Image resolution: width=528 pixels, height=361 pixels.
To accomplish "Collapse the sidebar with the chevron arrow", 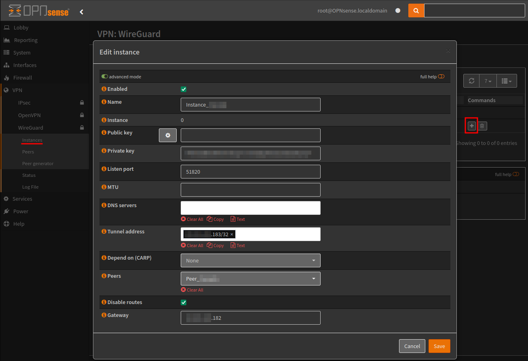I will (81, 12).
